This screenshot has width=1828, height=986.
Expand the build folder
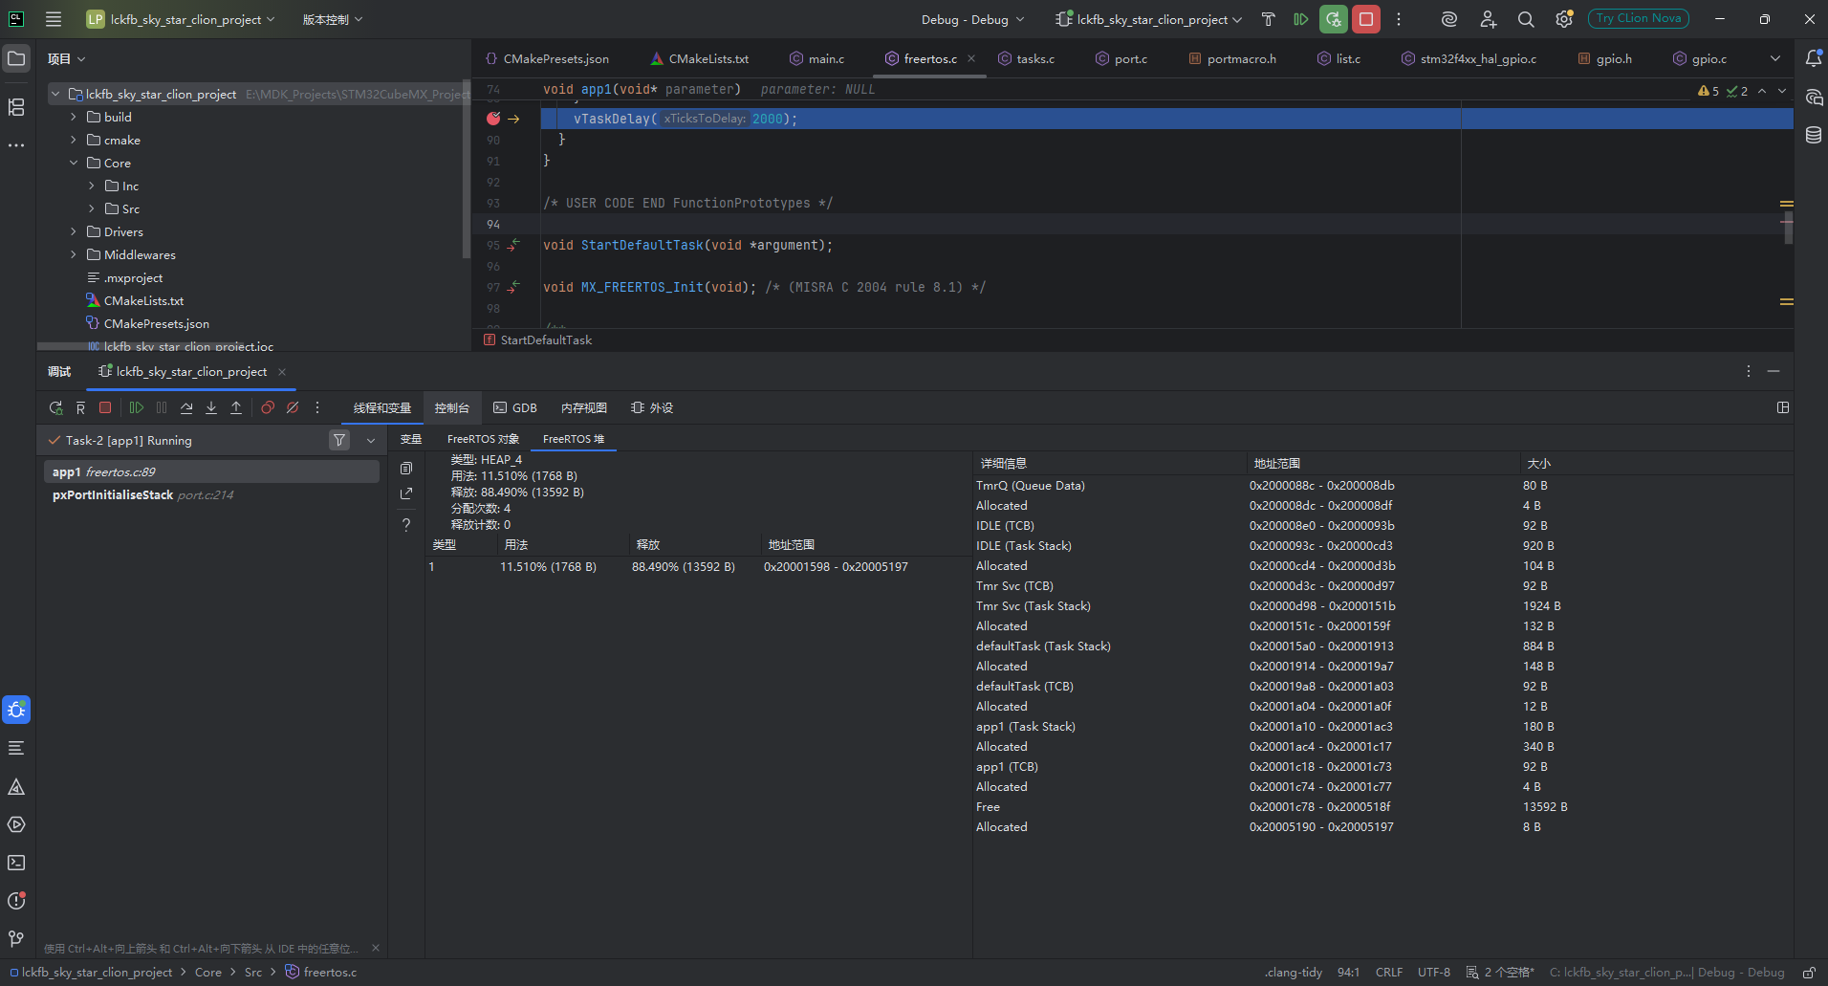tap(74, 117)
